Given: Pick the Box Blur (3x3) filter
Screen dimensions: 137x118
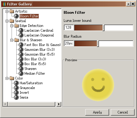Looking at the screenshot, I should (x=35, y=59).
